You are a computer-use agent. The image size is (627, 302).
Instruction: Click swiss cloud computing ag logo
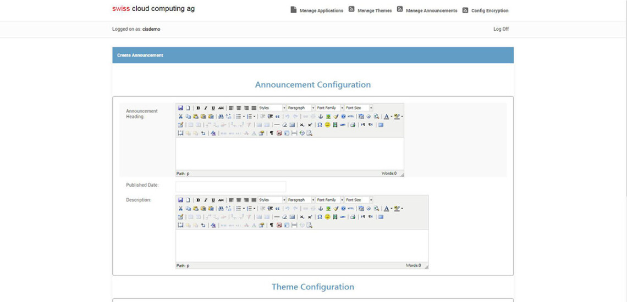click(153, 8)
